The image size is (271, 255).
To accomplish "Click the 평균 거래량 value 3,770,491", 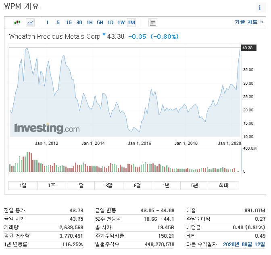I will coord(71,236).
